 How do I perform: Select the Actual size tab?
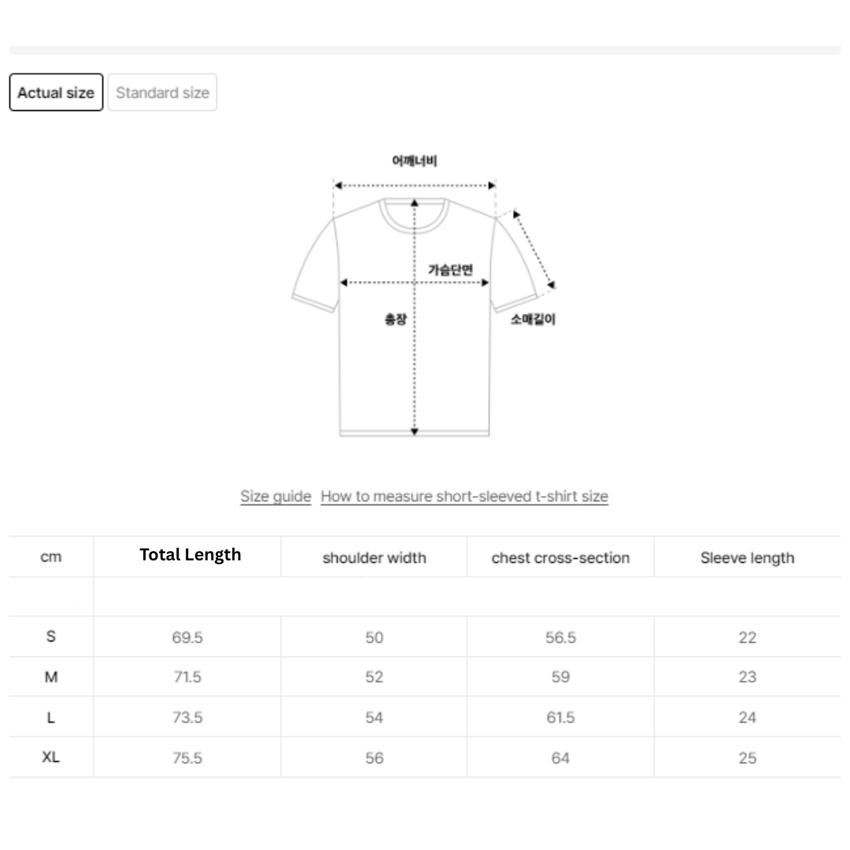click(56, 93)
